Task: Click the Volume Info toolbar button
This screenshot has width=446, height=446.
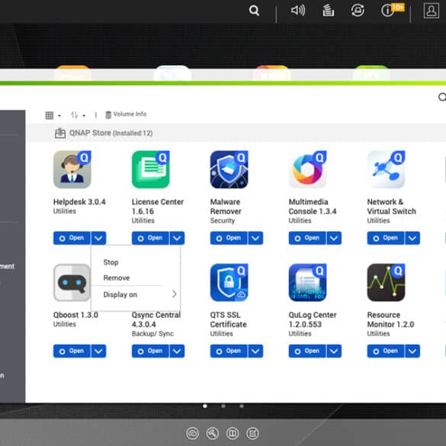Action: [x=126, y=114]
